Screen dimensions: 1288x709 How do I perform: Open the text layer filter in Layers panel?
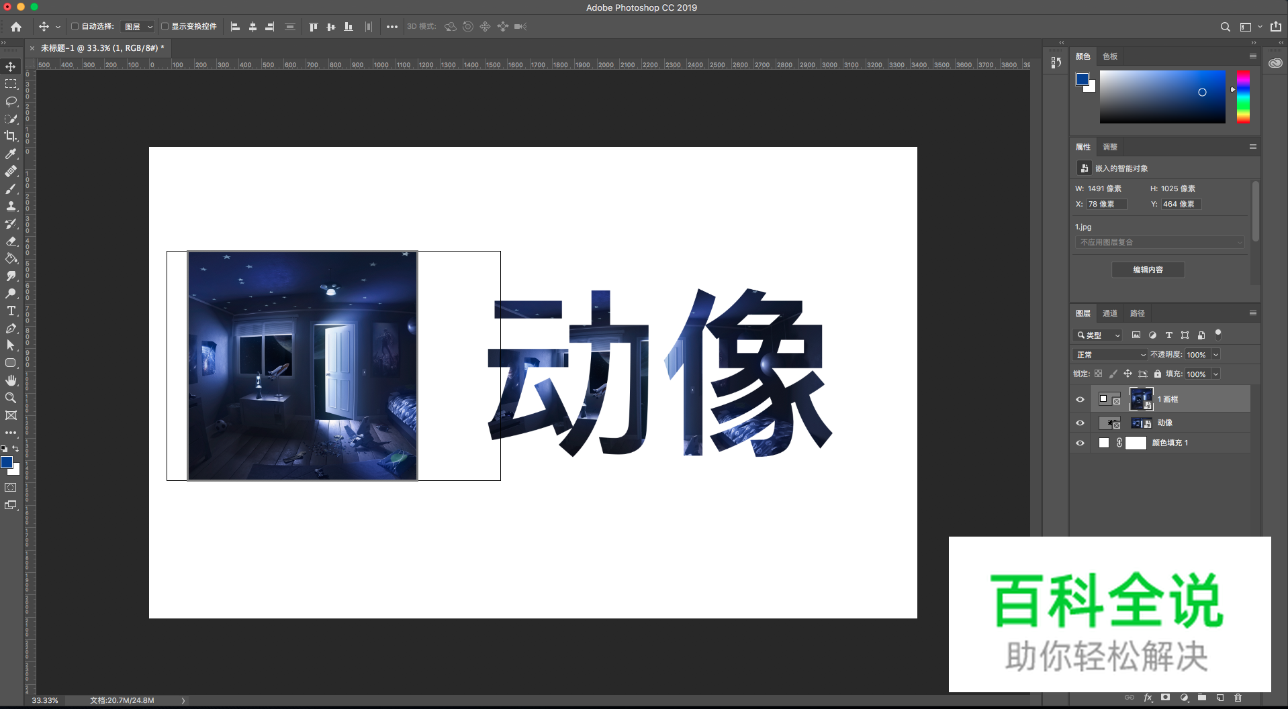coord(1168,335)
